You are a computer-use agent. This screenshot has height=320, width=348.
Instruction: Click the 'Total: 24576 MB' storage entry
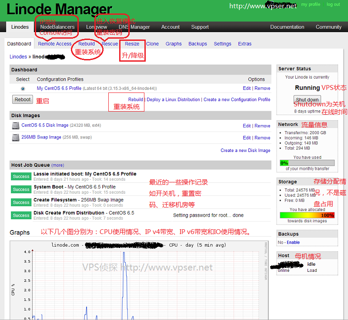pyautogui.click(x=300, y=190)
